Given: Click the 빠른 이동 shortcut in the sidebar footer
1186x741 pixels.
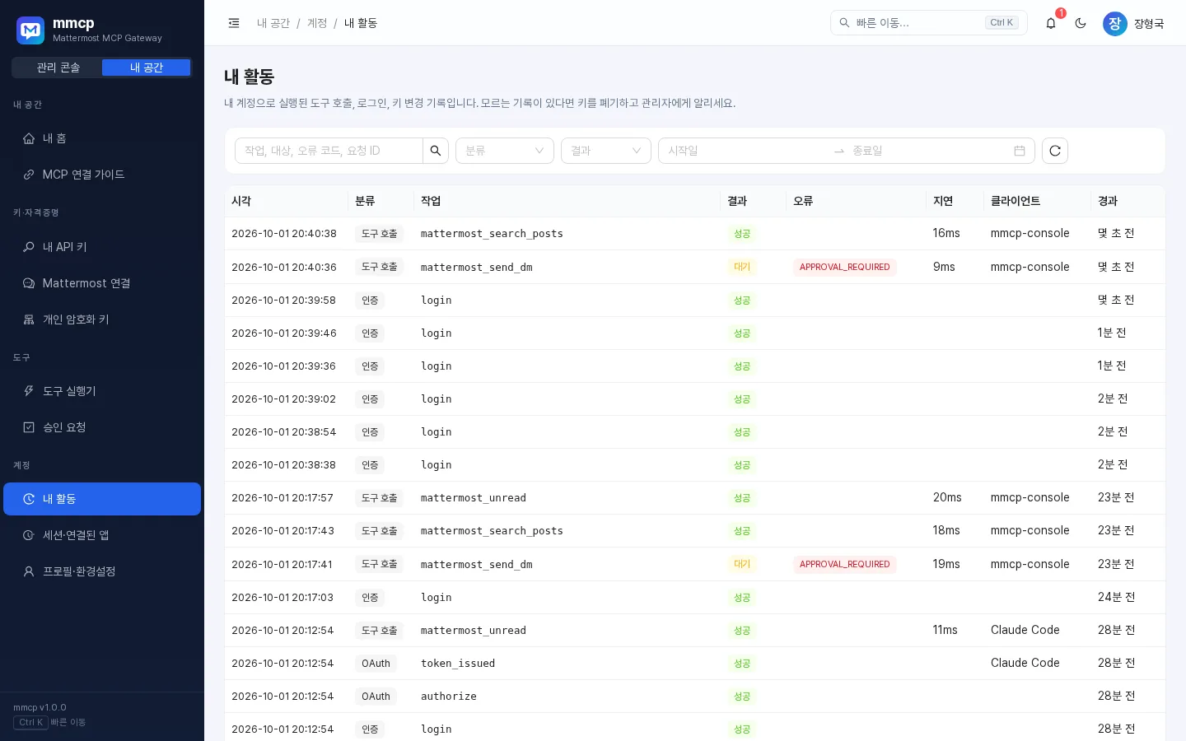Looking at the screenshot, I should (49, 722).
